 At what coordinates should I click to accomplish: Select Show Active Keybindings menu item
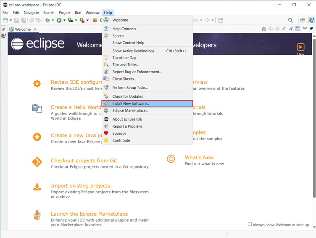(x=147, y=51)
